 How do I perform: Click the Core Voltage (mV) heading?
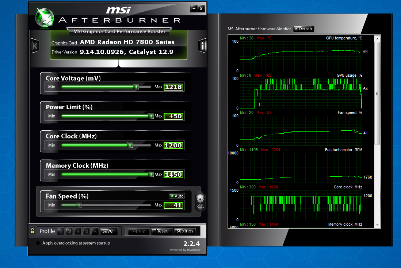click(x=73, y=78)
